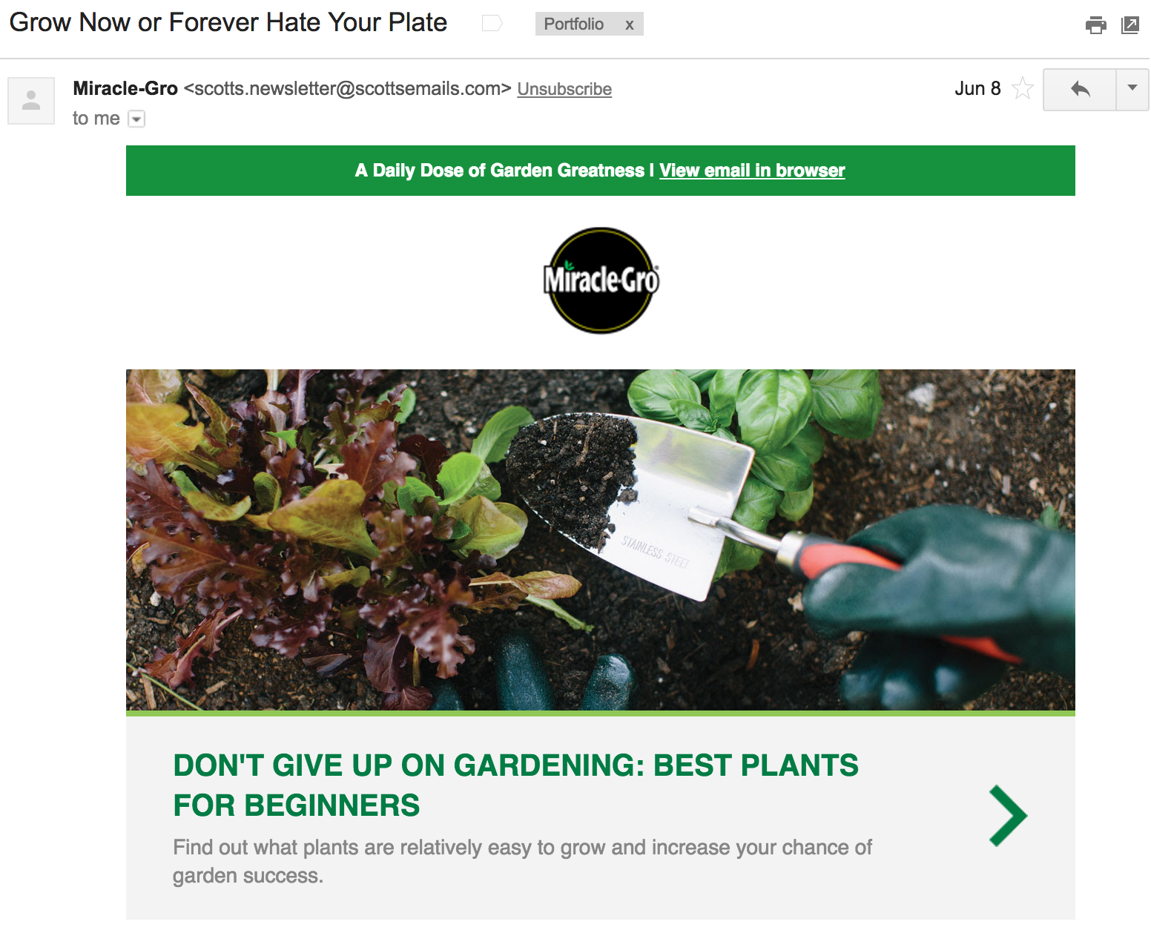Open the more options dropdown beside reply
Screen dimensions: 1151x933
[1132, 90]
